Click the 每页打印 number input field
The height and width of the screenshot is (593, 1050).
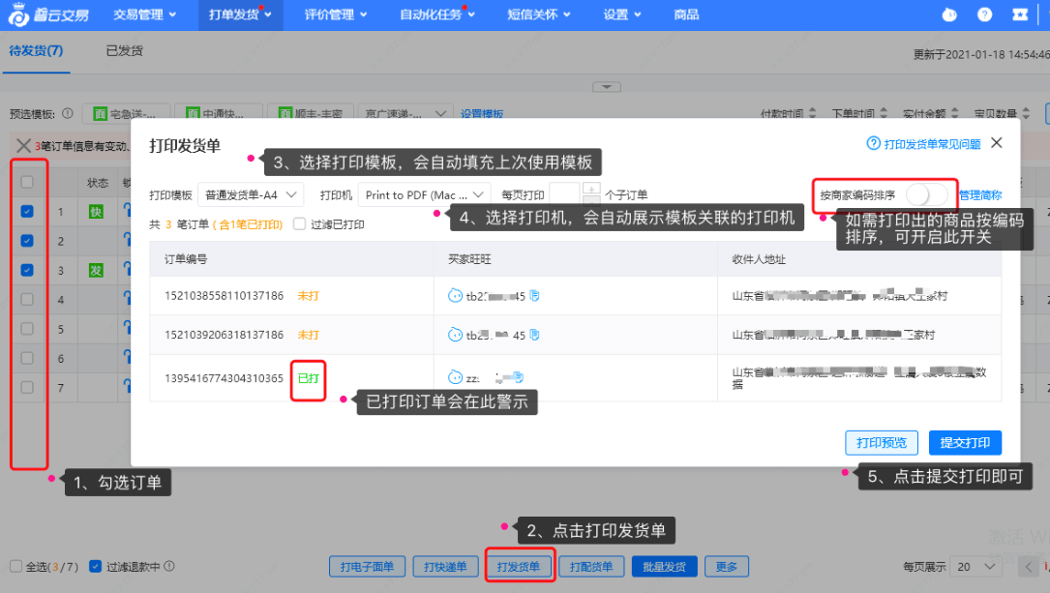click(564, 194)
